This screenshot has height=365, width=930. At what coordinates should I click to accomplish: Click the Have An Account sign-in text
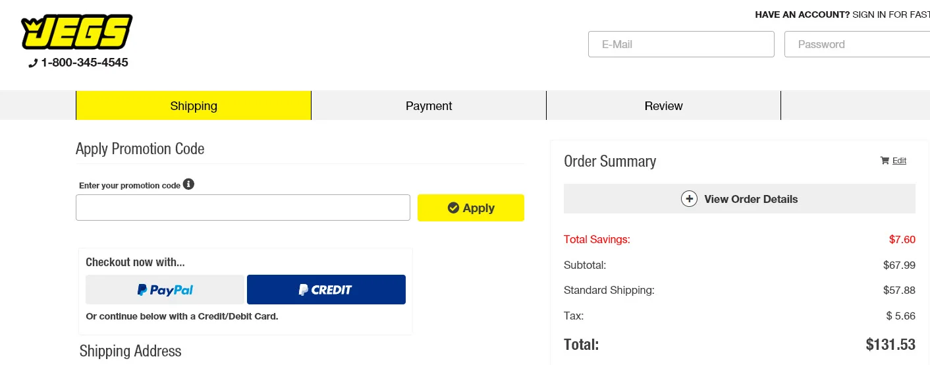point(842,14)
